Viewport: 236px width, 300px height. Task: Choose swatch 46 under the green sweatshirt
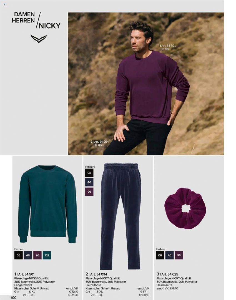[x=28, y=255]
